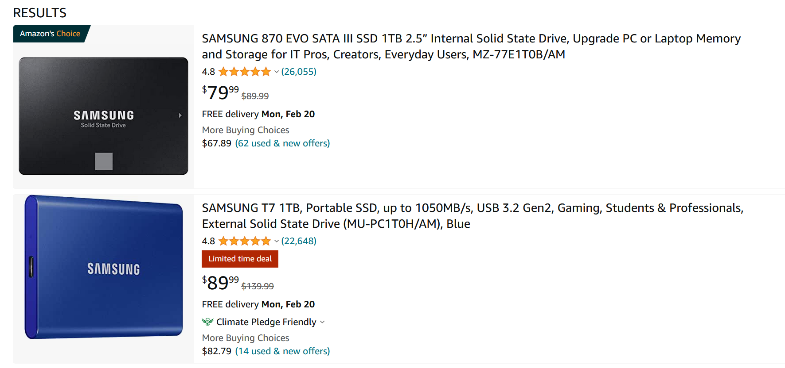Click the $89.99 strikethrough list price
785x368 pixels.
pos(255,96)
